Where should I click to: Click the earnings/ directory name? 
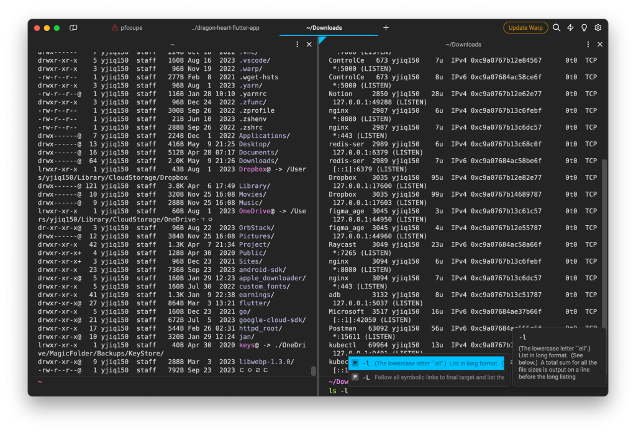[x=257, y=295]
